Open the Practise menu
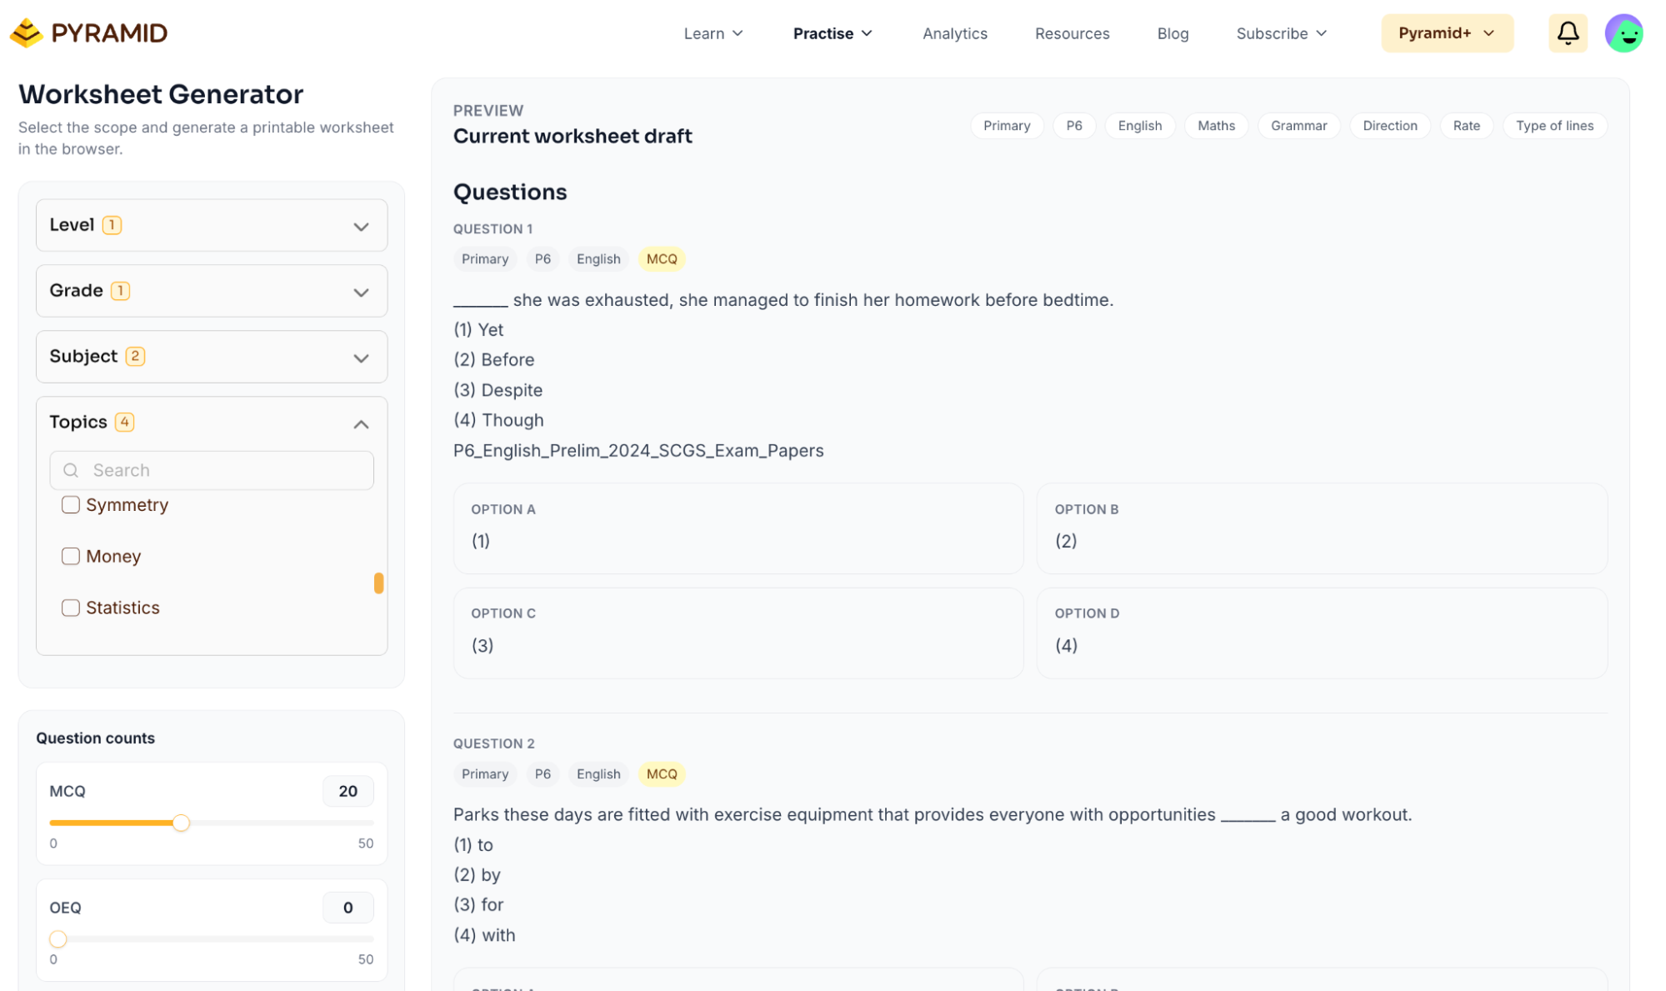This screenshot has height=991, width=1666. [x=832, y=33]
